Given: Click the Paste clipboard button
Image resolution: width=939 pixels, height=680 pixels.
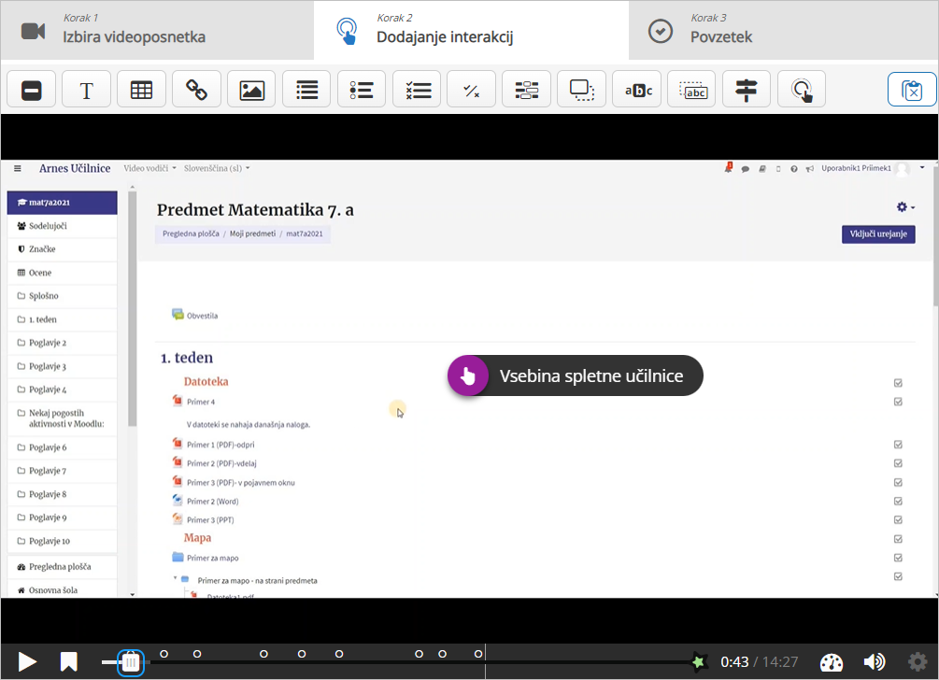Looking at the screenshot, I should point(912,89).
